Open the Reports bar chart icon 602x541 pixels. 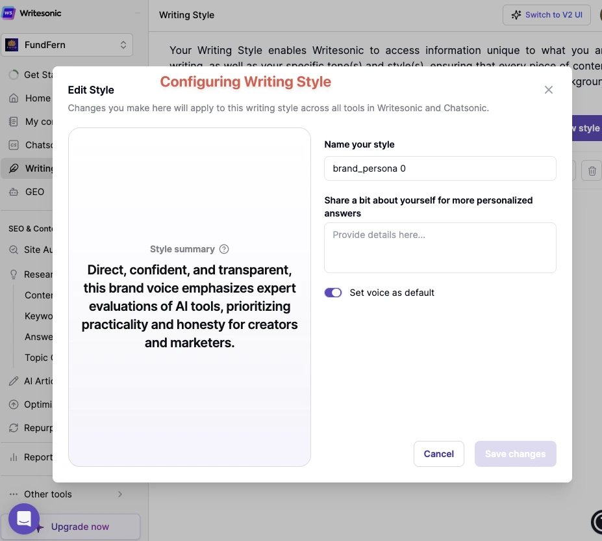[x=14, y=457]
